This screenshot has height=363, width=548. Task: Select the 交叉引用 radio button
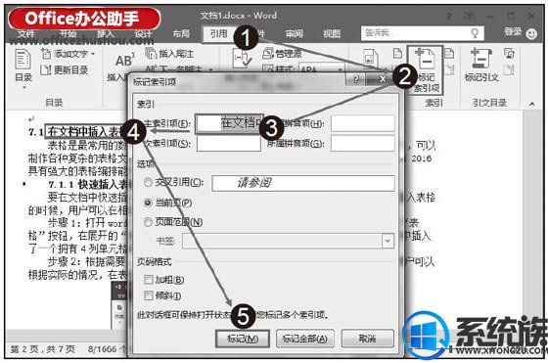point(148,182)
